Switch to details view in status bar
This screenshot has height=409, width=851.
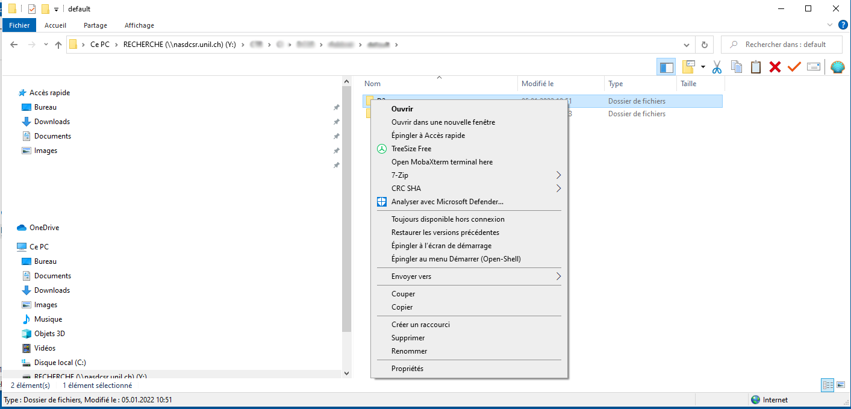[x=828, y=385]
